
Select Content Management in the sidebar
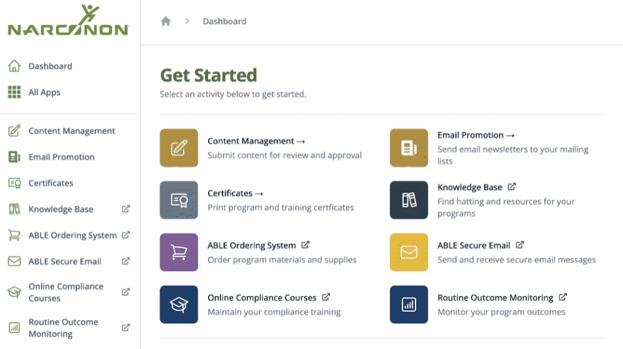tap(72, 131)
